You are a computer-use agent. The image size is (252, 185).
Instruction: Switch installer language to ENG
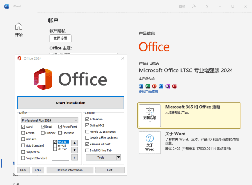coord(38,170)
